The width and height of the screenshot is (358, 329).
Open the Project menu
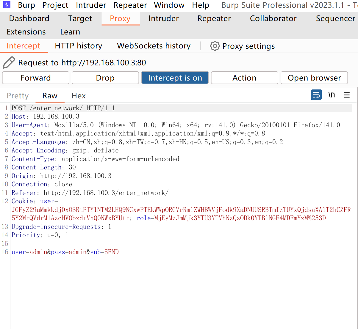55,5
